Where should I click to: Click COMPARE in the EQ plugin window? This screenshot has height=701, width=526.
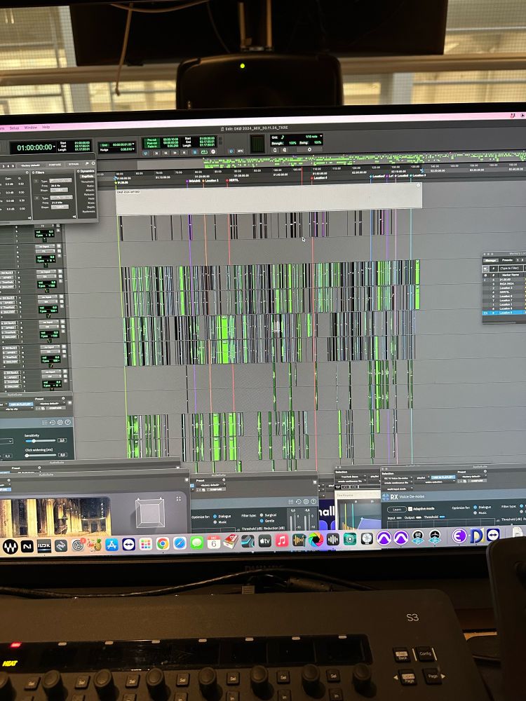tap(55, 165)
